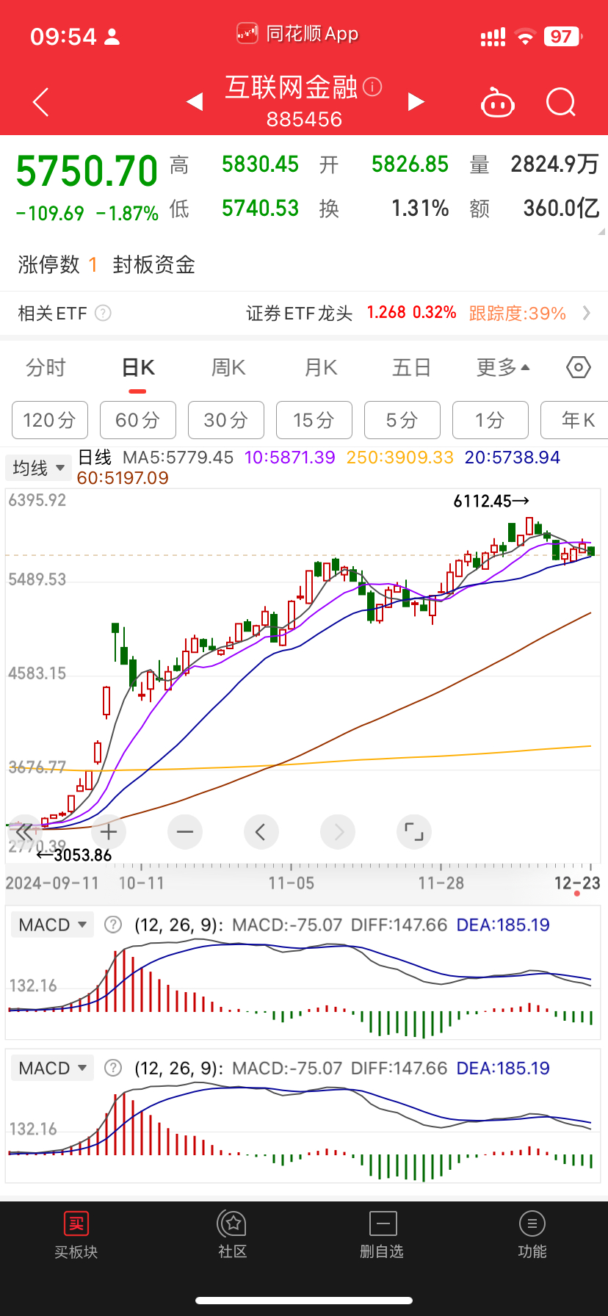
Task: Tap help icon beside second MACD indicator
Action: point(113,1068)
